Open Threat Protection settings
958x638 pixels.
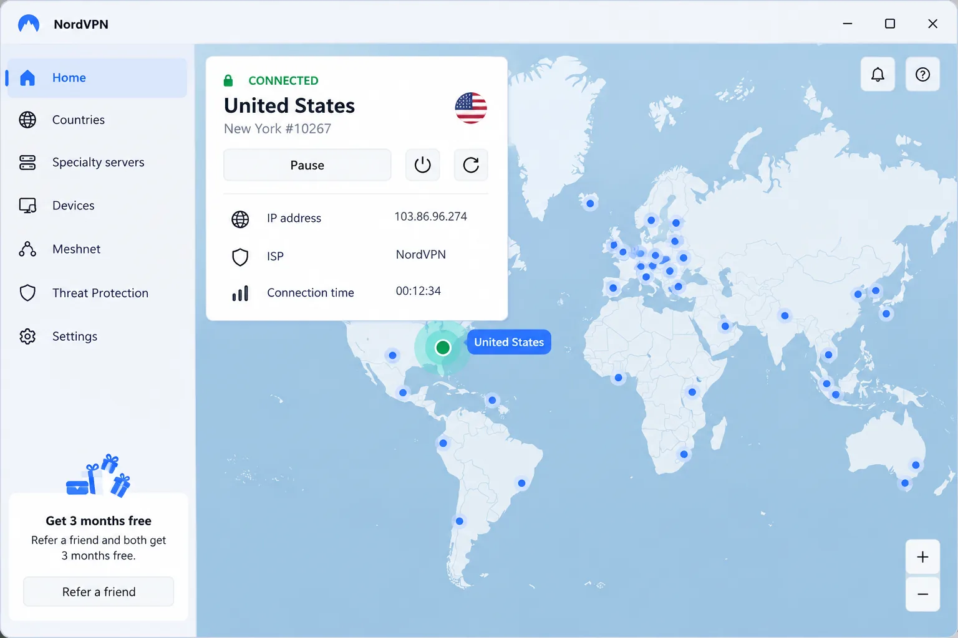click(97, 293)
